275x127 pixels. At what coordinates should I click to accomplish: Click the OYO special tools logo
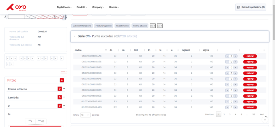pyautogui.click(x=16, y=7)
